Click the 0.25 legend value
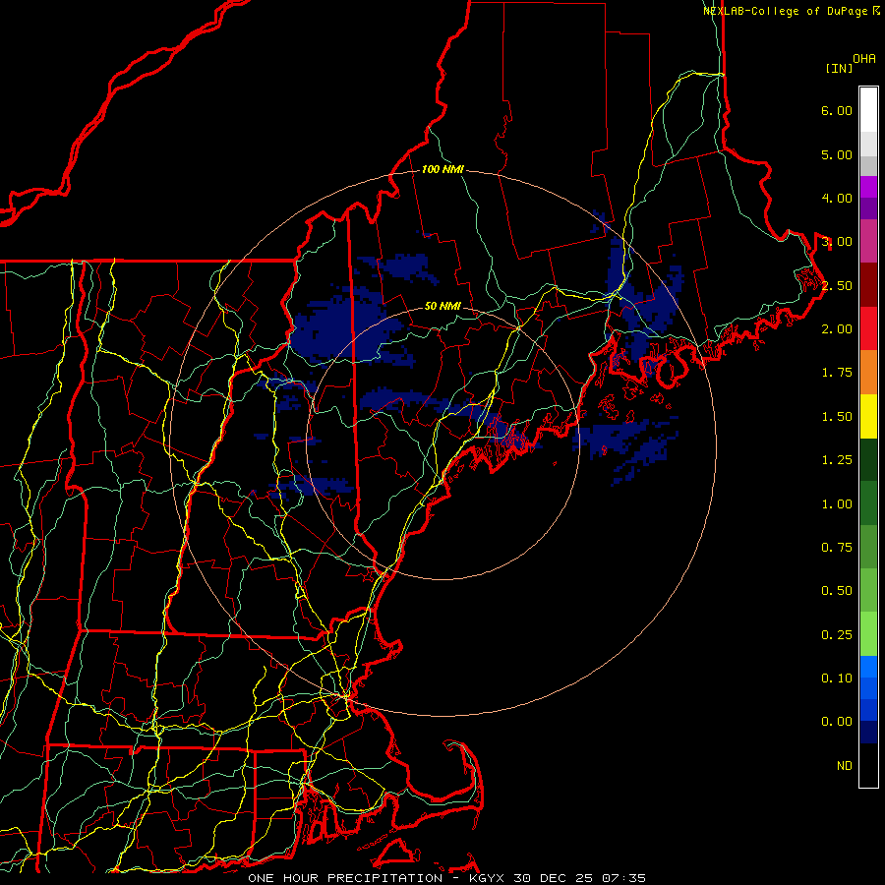Screen dimensions: 885x885 (x=837, y=635)
